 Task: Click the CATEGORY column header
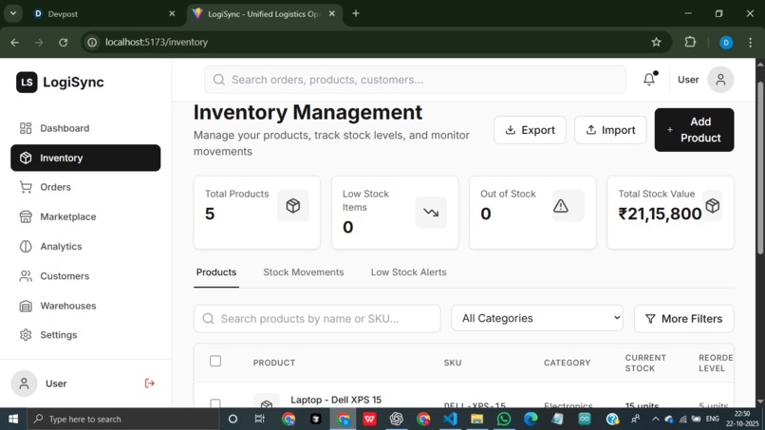pos(567,363)
